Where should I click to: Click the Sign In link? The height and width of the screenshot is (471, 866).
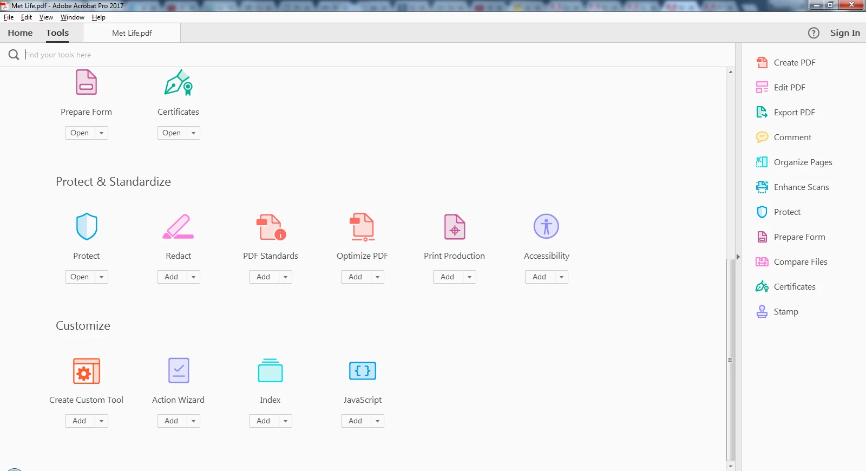point(845,33)
